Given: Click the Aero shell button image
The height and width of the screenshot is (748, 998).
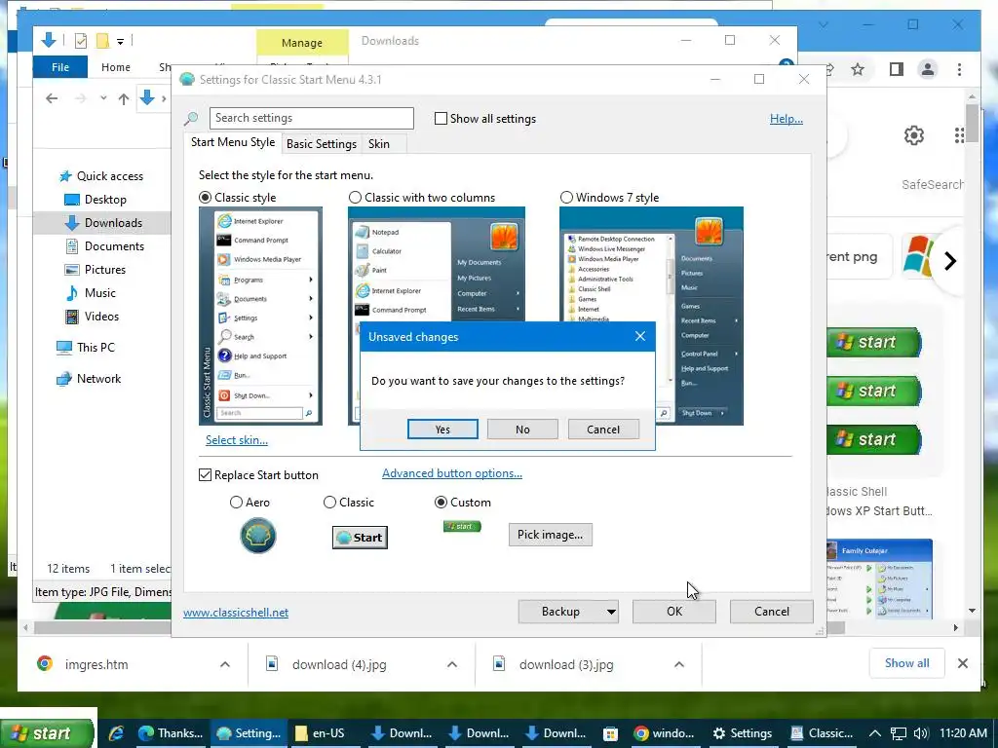Looking at the screenshot, I should pyautogui.click(x=257, y=536).
